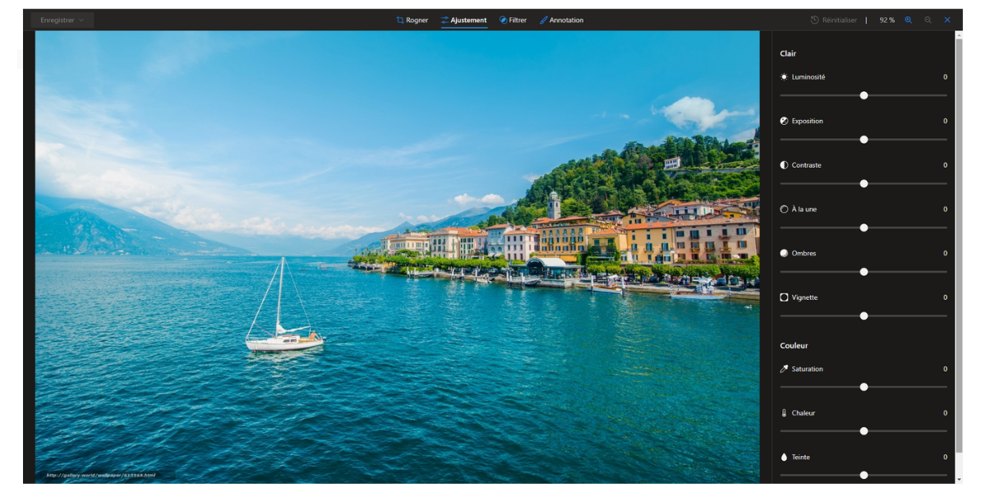Click the Filtrer filter icon
The height and width of the screenshot is (493, 986).
[503, 20]
